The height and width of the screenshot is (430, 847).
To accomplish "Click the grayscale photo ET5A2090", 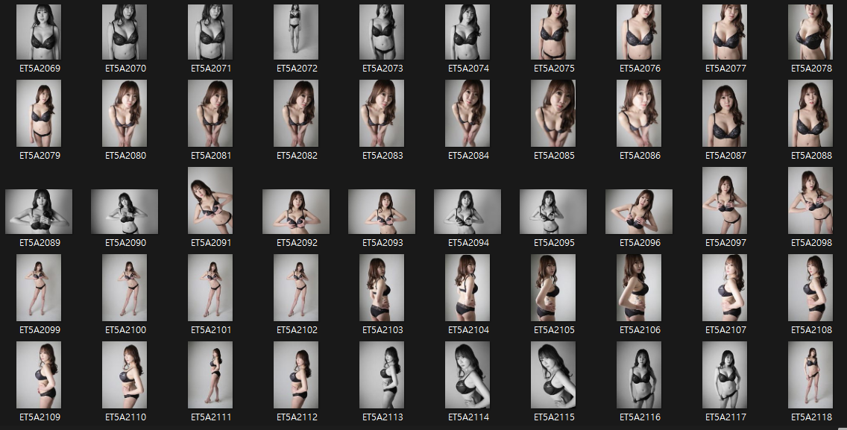I will click(125, 211).
